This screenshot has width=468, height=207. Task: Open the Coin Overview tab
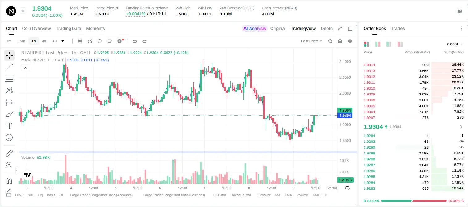point(36,28)
